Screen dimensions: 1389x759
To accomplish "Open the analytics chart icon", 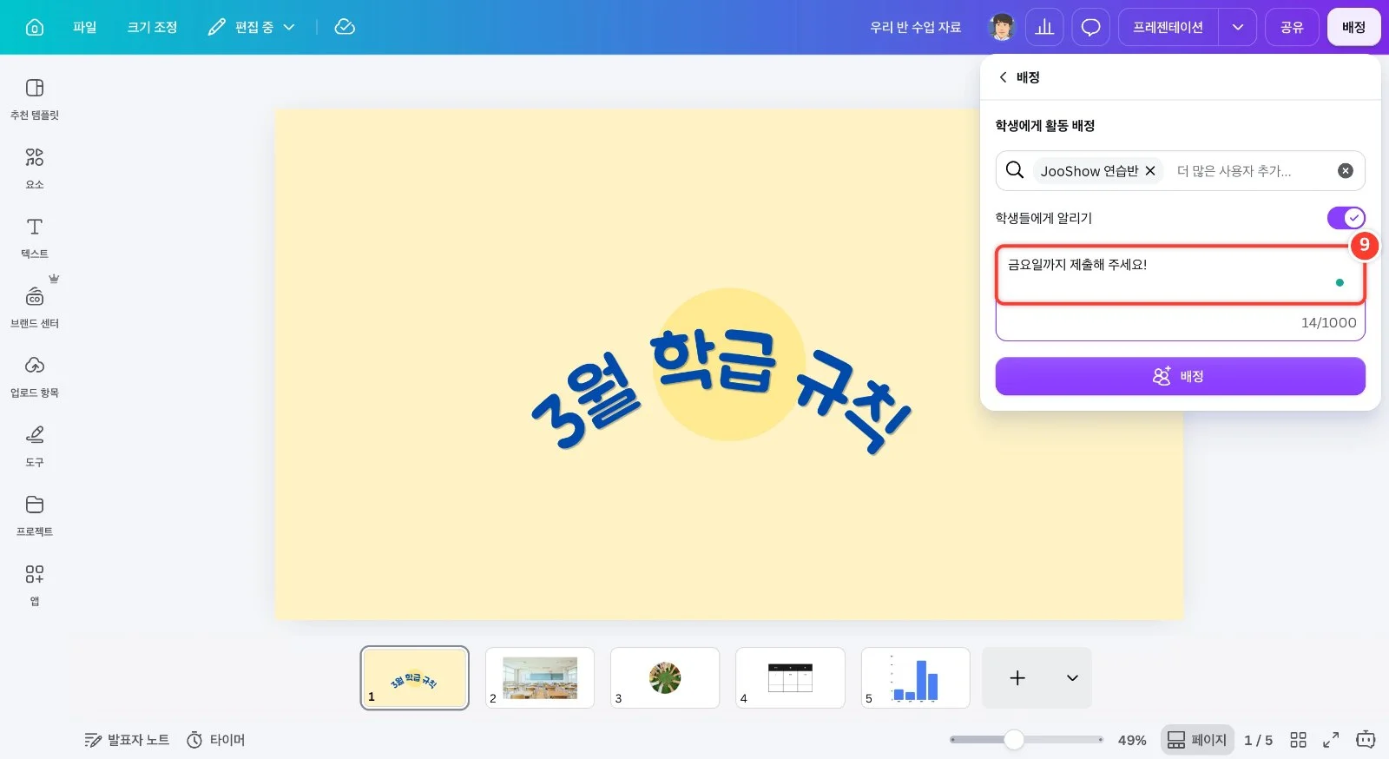I will pos(1044,27).
